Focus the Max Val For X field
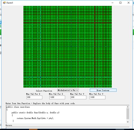Image resolution: width=134 pixels, height=130 pixels. click(34, 97)
